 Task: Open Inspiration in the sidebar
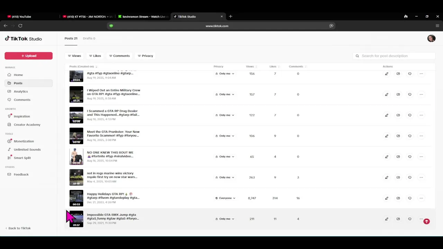(28, 116)
